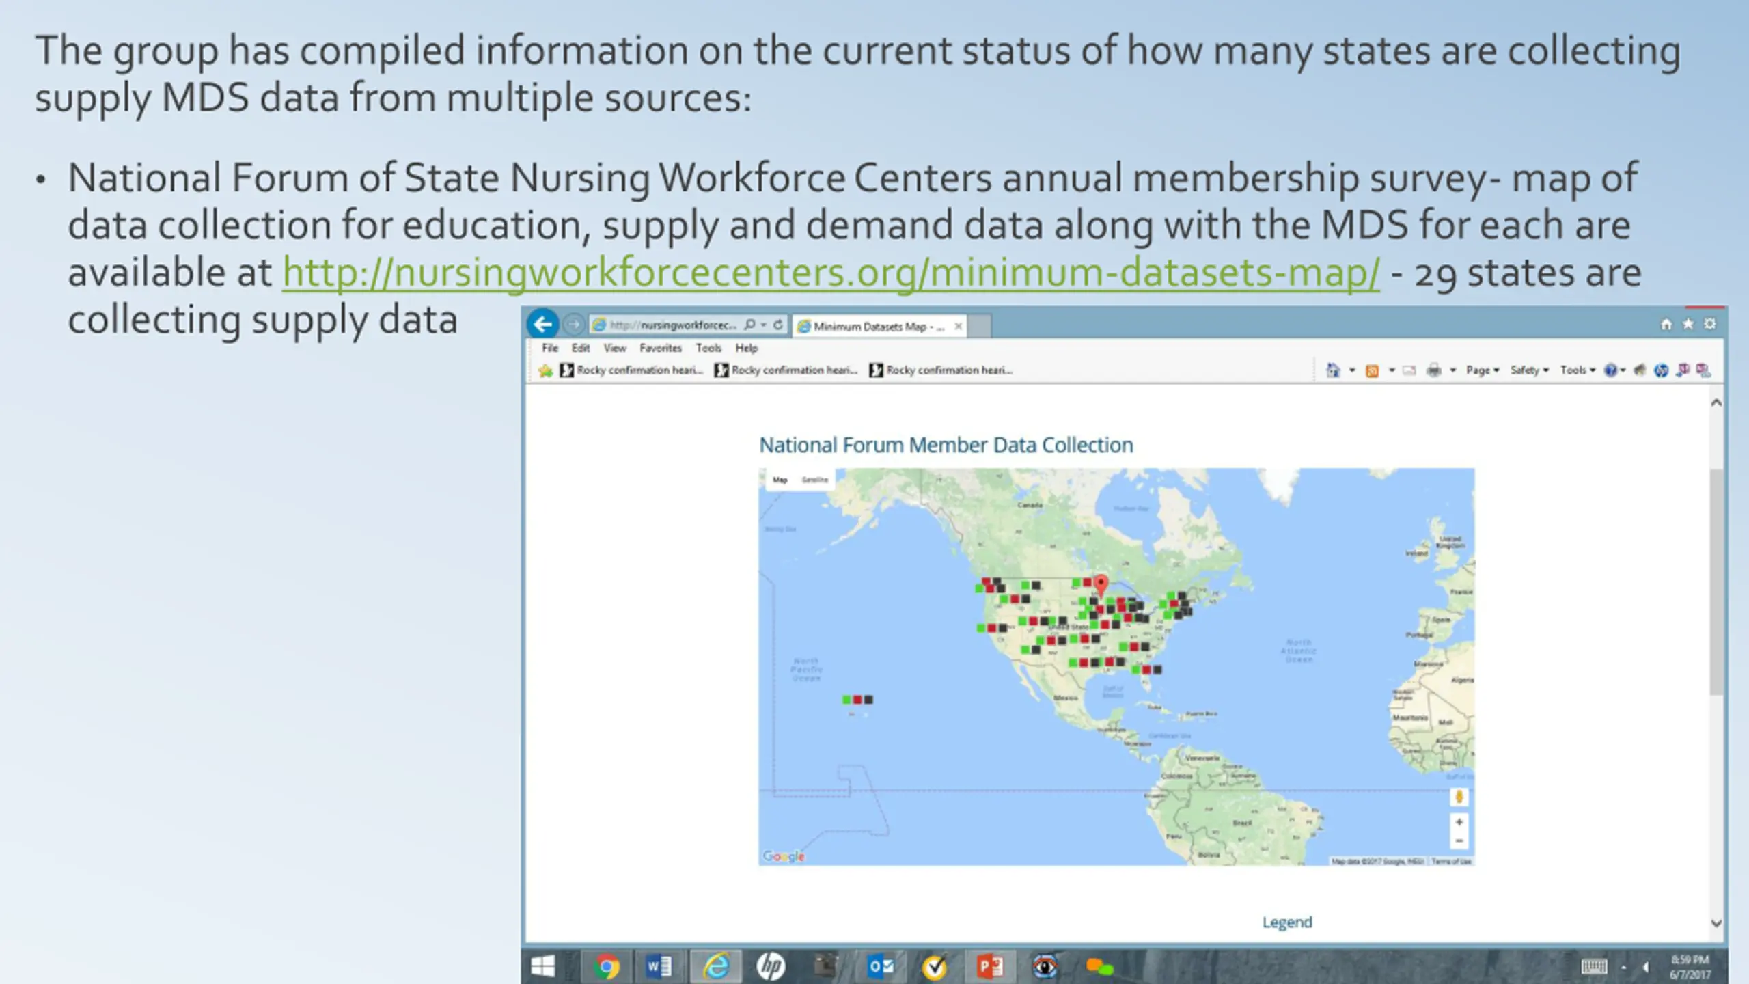Click the Street View pegman on map
Screen dimensions: 1749x984
1459,797
